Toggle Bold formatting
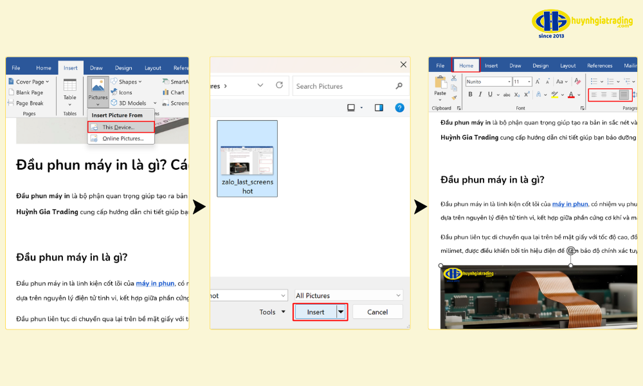Screen dimensions: 643x386 click(x=470, y=95)
